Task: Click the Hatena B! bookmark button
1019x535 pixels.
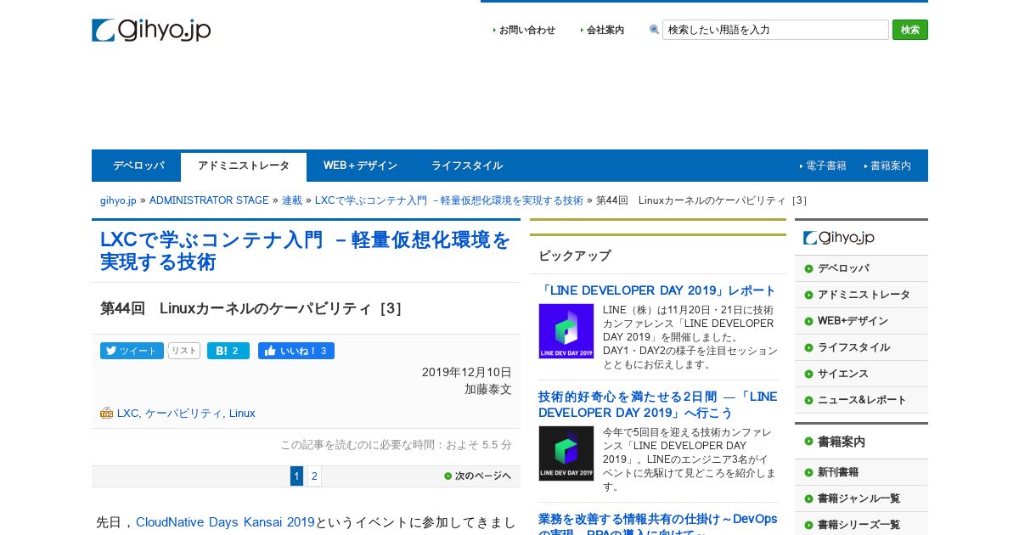Action: click(228, 351)
